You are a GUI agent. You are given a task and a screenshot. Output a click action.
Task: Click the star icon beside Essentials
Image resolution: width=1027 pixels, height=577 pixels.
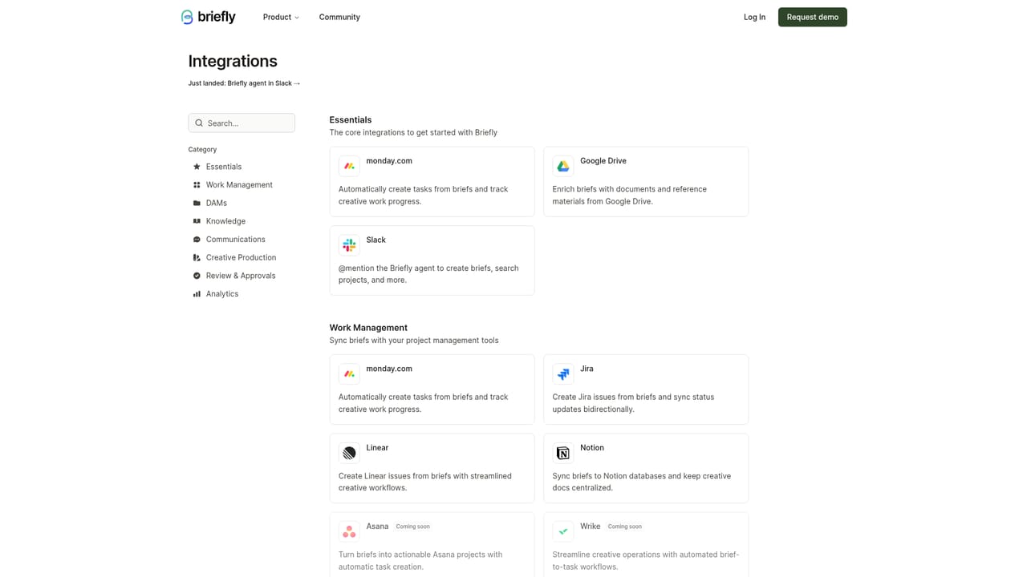(197, 167)
